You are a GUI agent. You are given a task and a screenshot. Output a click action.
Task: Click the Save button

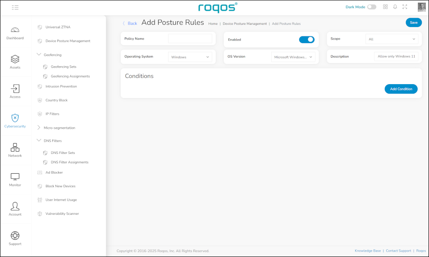pos(413,23)
